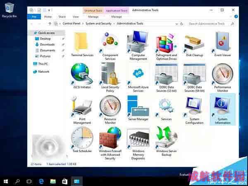Open the Store from the taskbar
The height and width of the screenshot is (186, 248).
point(65,181)
